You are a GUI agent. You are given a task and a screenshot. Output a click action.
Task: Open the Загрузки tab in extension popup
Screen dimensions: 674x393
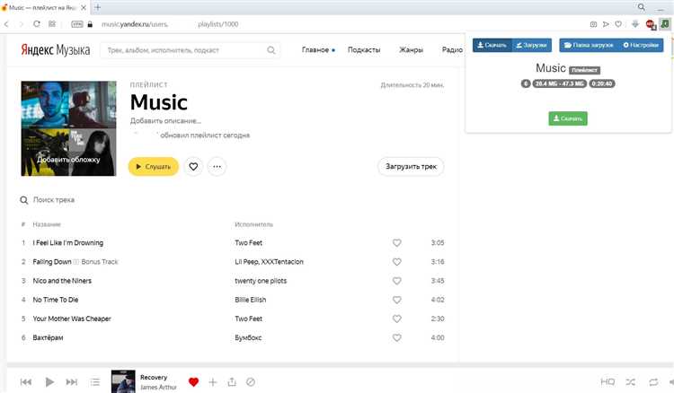532,45
